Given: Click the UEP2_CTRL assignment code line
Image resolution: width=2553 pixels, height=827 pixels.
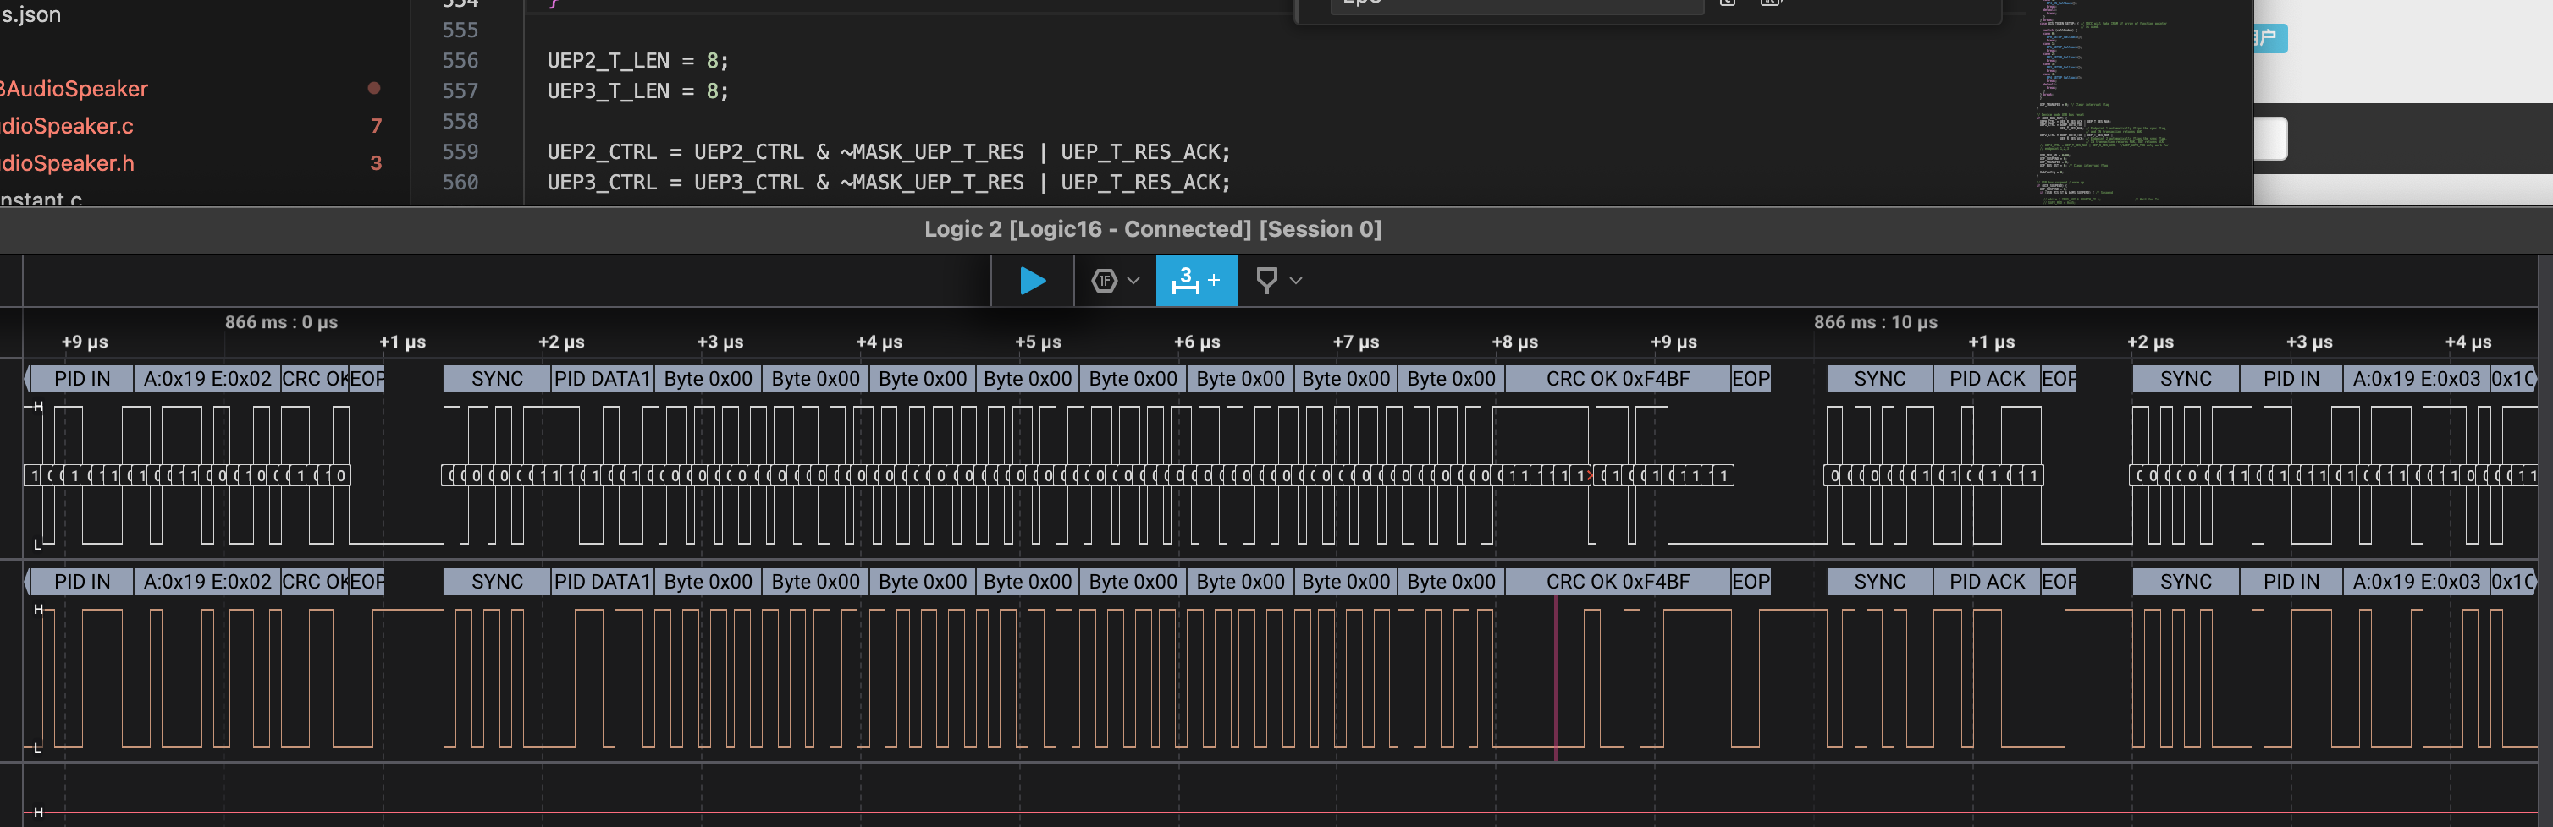Looking at the screenshot, I should pos(888,152).
